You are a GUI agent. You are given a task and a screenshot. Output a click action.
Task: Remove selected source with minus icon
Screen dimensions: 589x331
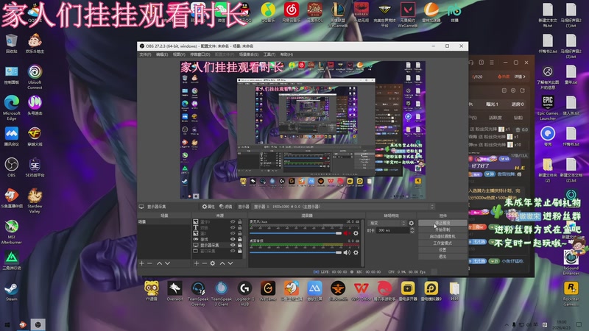pos(204,263)
